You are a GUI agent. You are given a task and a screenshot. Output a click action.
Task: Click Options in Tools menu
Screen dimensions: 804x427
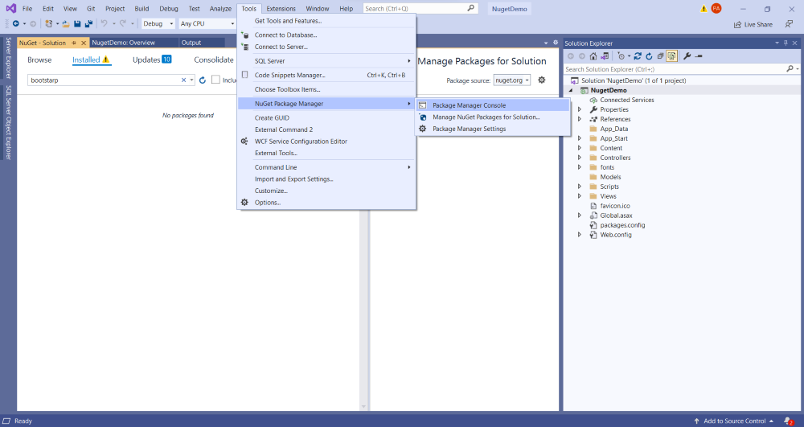coord(326,203)
